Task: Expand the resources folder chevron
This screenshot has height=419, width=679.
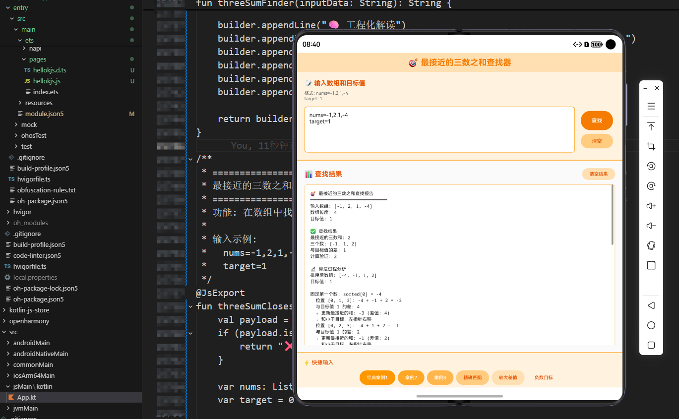Action: click(x=20, y=103)
